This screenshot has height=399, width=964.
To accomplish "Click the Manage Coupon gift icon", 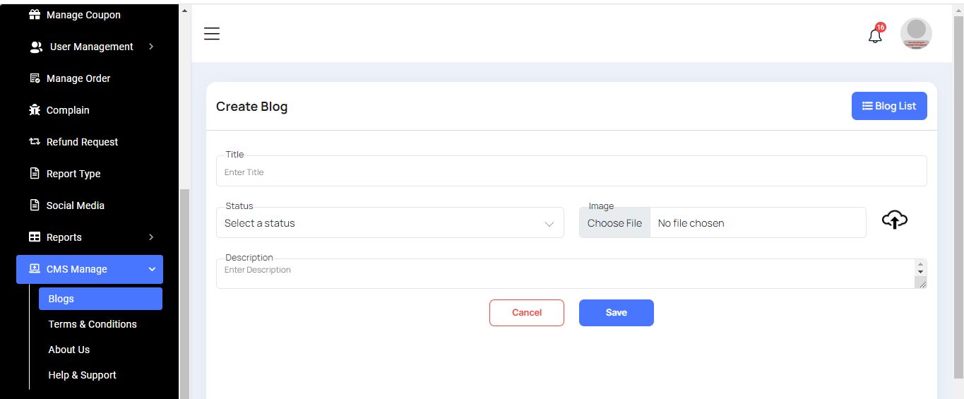I will click(35, 15).
